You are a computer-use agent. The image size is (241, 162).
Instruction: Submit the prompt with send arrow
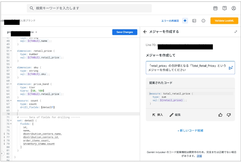click(x=231, y=68)
